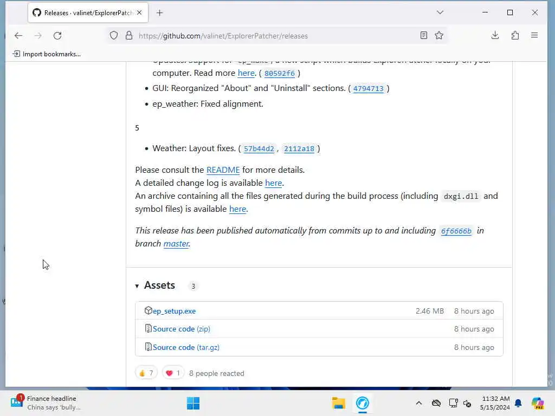Click the cloud sync tray icon

coord(436,403)
